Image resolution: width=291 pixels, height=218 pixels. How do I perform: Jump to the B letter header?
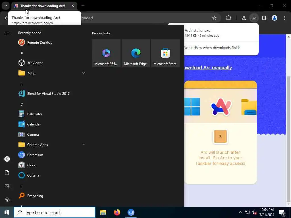[21, 84]
